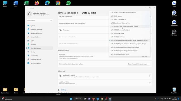This screenshot has height=101, width=181.
Task: Open Gyazo Replay desktop shortcut
Action: (174, 23)
